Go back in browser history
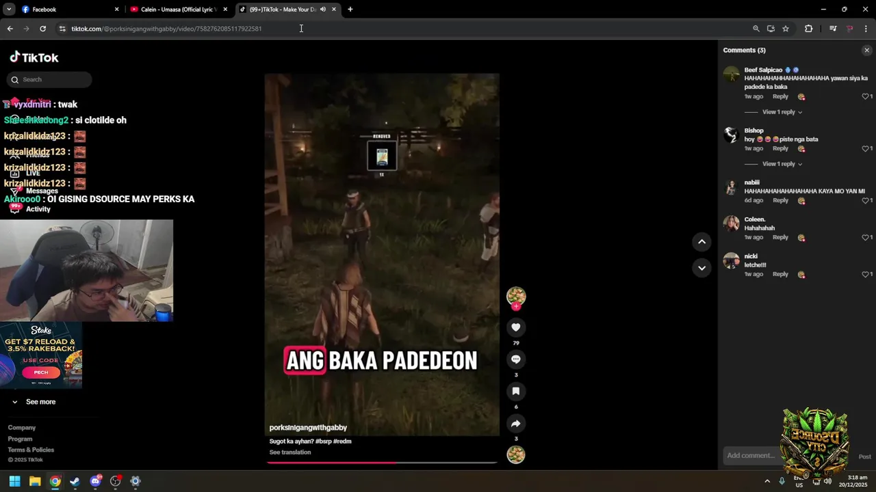 (x=10, y=29)
